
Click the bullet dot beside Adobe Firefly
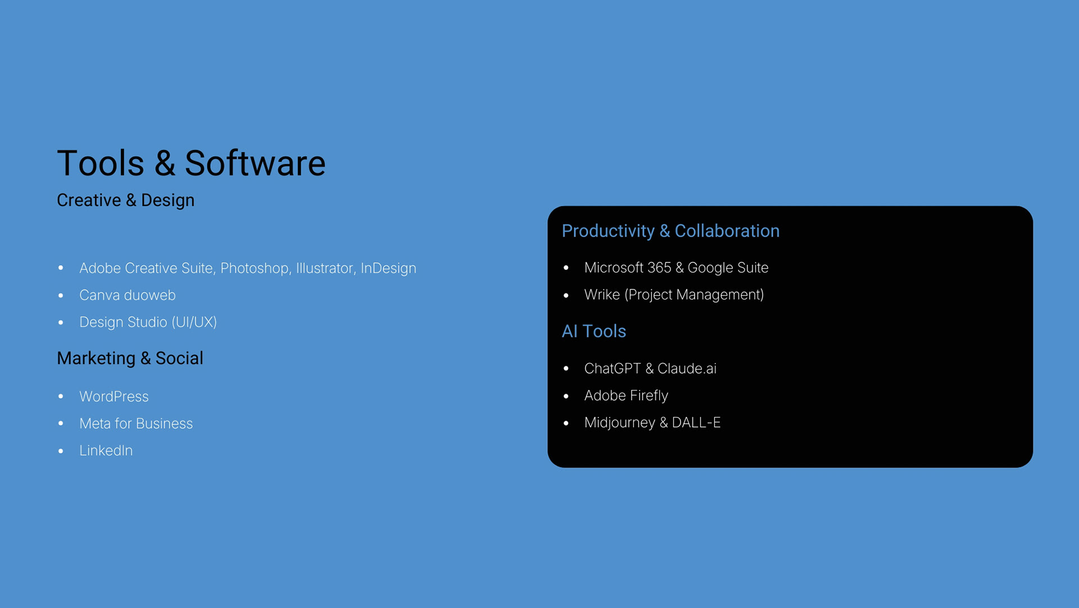(566, 396)
